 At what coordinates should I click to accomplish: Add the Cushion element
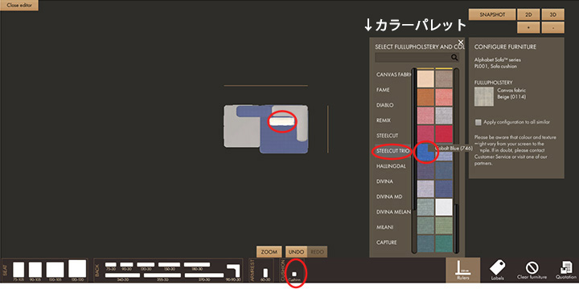(294, 275)
